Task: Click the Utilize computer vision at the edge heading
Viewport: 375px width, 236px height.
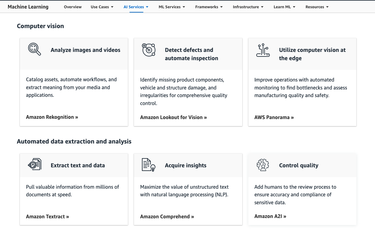Action: [x=312, y=54]
